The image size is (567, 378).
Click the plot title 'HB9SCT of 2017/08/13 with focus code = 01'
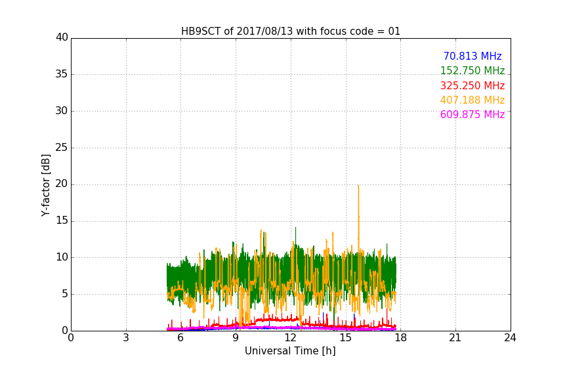pos(291,31)
